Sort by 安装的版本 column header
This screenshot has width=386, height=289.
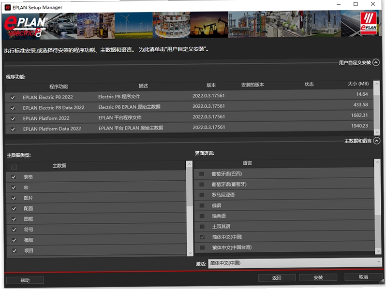point(252,85)
